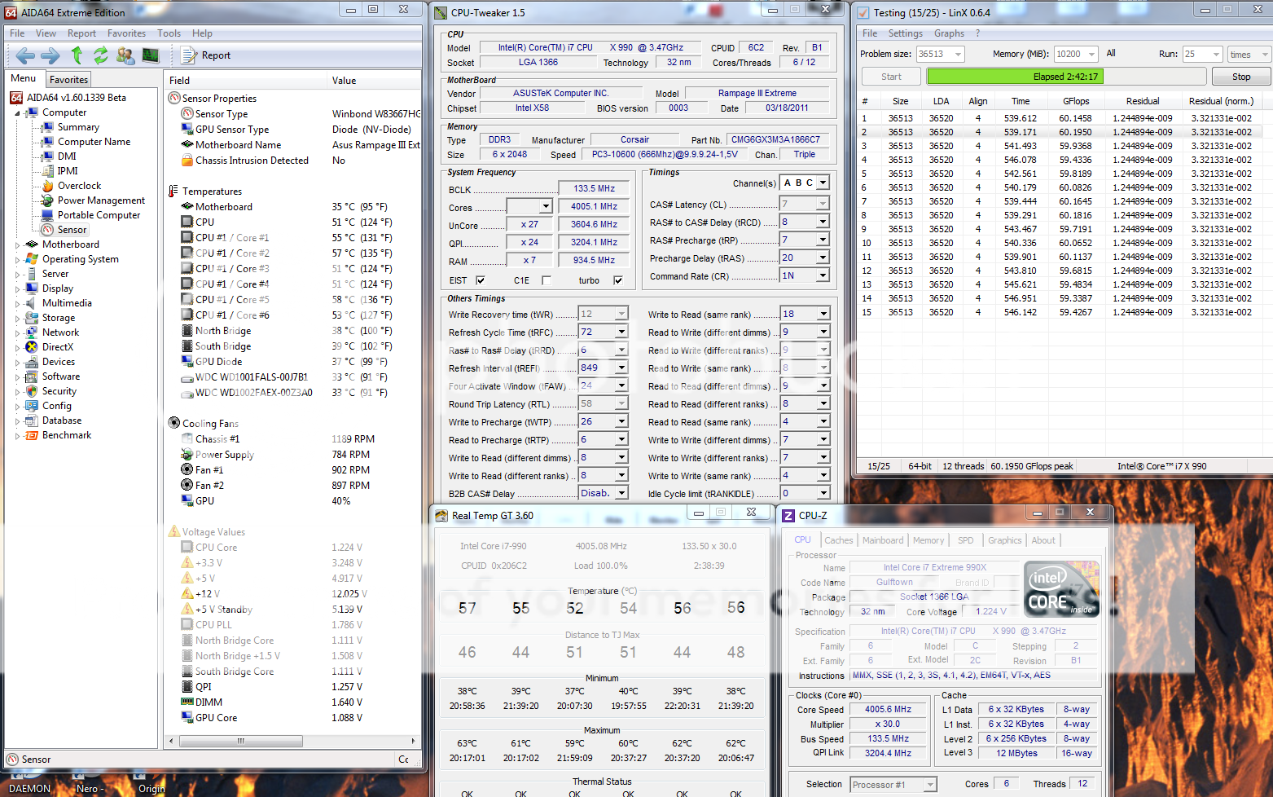
Task: Click the DAEMON taskbar item
Action: [x=29, y=789]
